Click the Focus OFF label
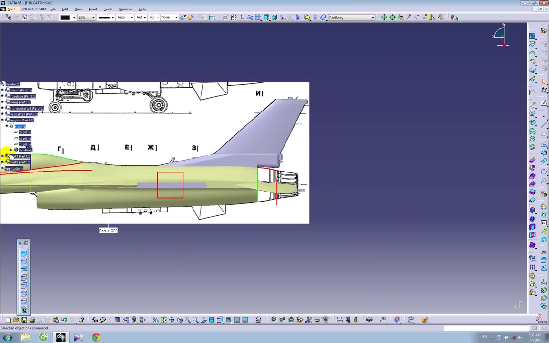 click(x=108, y=230)
